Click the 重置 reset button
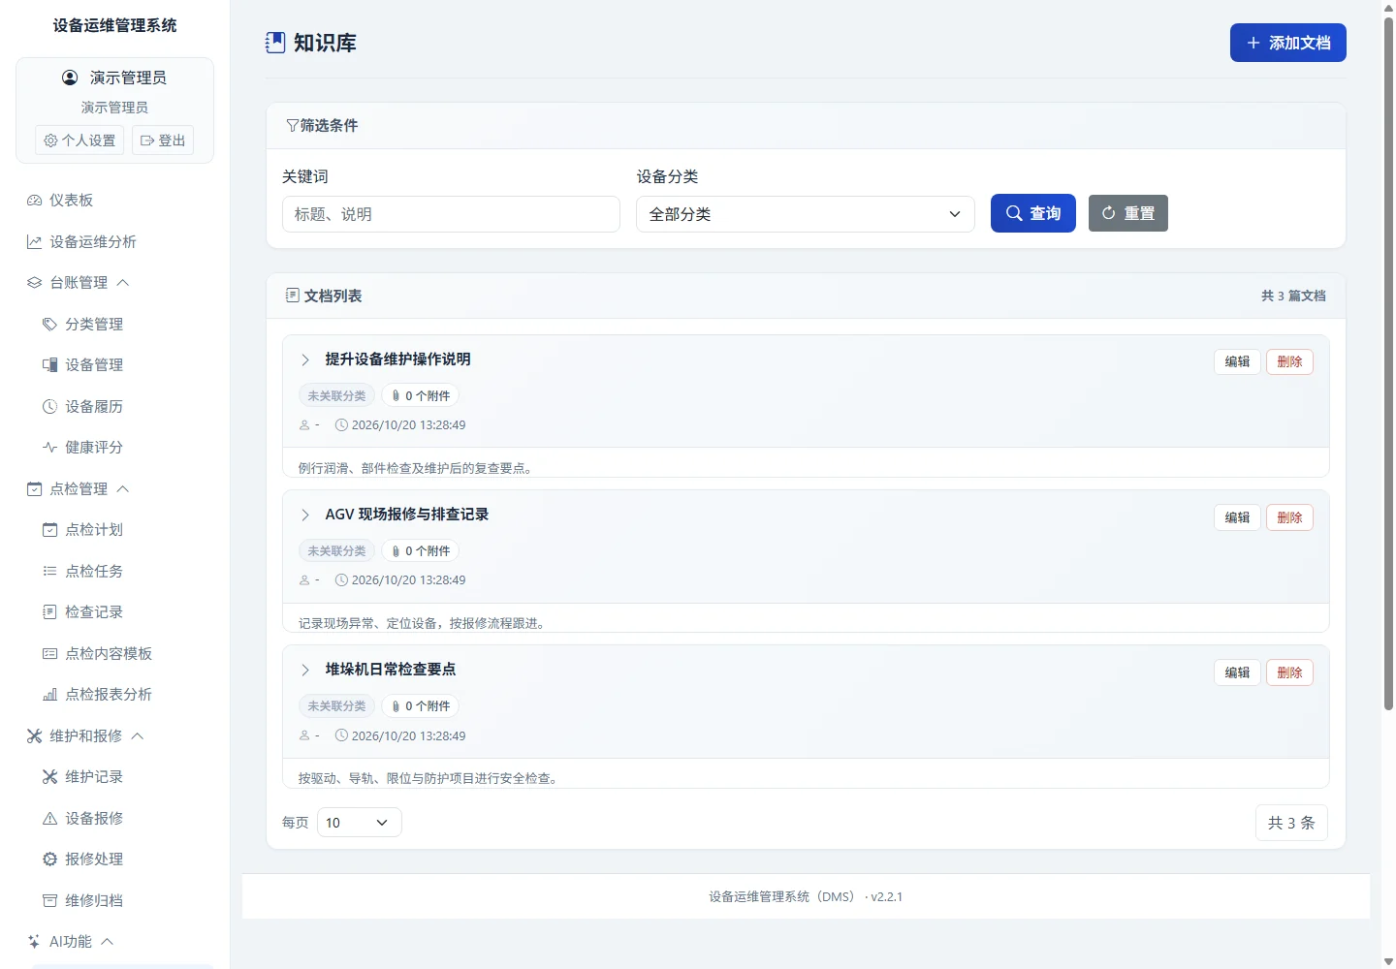This screenshot has width=1396, height=969. click(1128, 213)
